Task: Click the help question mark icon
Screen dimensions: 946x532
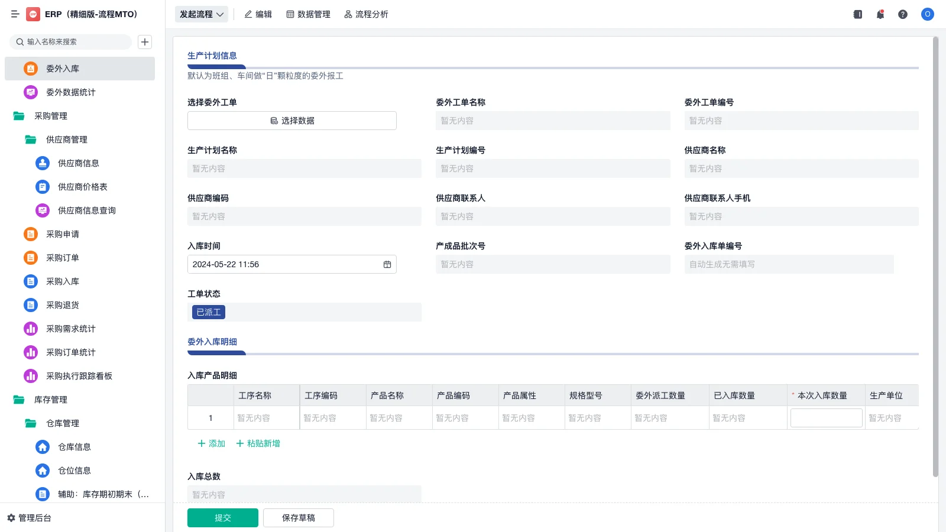Action: pos(903,14)
